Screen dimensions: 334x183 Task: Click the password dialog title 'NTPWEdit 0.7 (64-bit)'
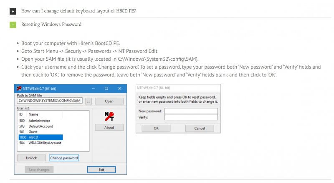coord(153,88)
